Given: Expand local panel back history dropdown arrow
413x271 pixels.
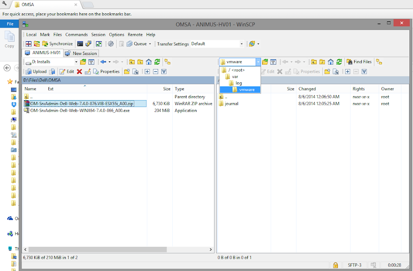Looking at the screenshot, I should click(110, 62).
